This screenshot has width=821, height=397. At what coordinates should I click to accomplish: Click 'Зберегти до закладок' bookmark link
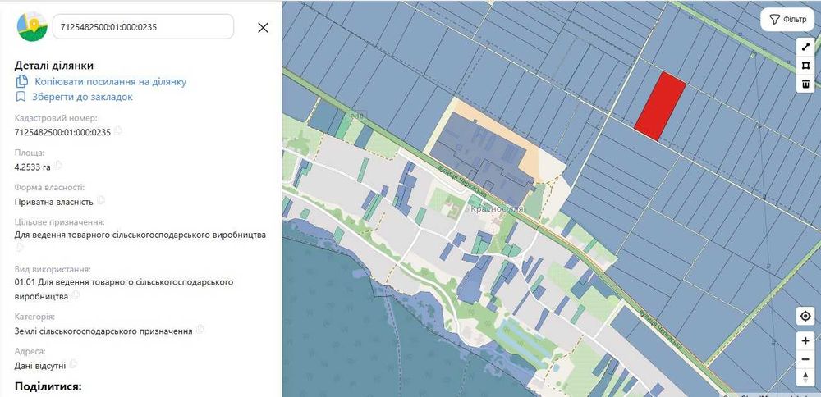[82, 97]
